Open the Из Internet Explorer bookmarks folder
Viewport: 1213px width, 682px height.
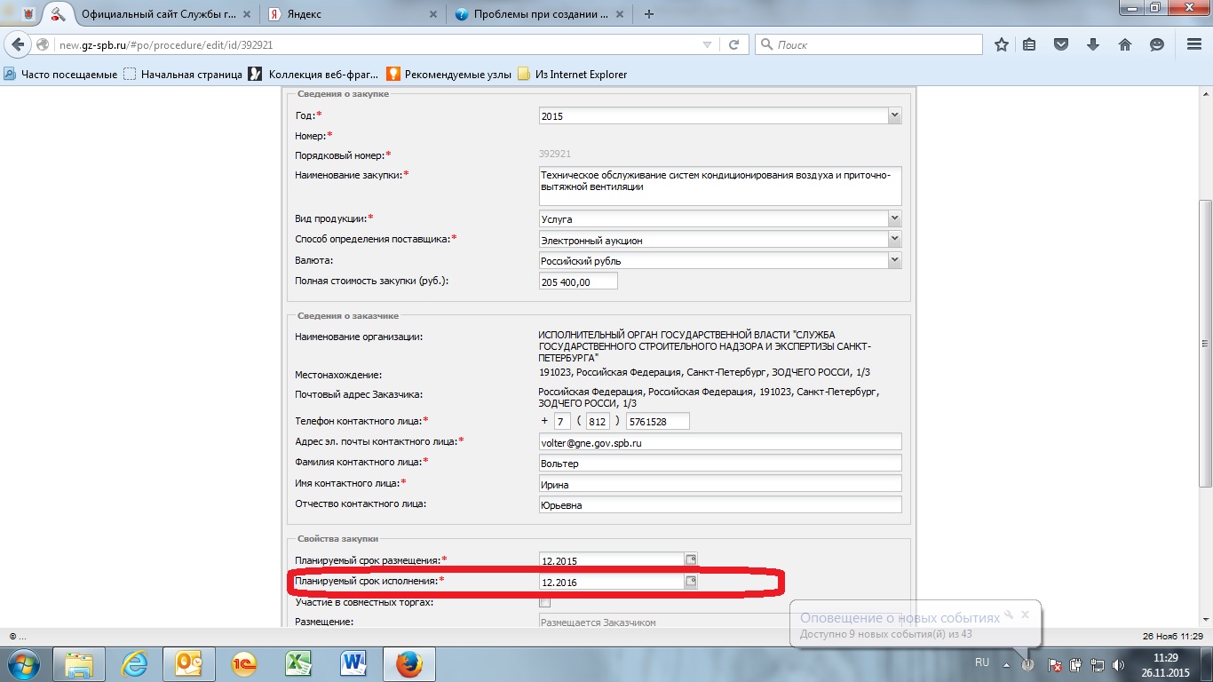573,75
